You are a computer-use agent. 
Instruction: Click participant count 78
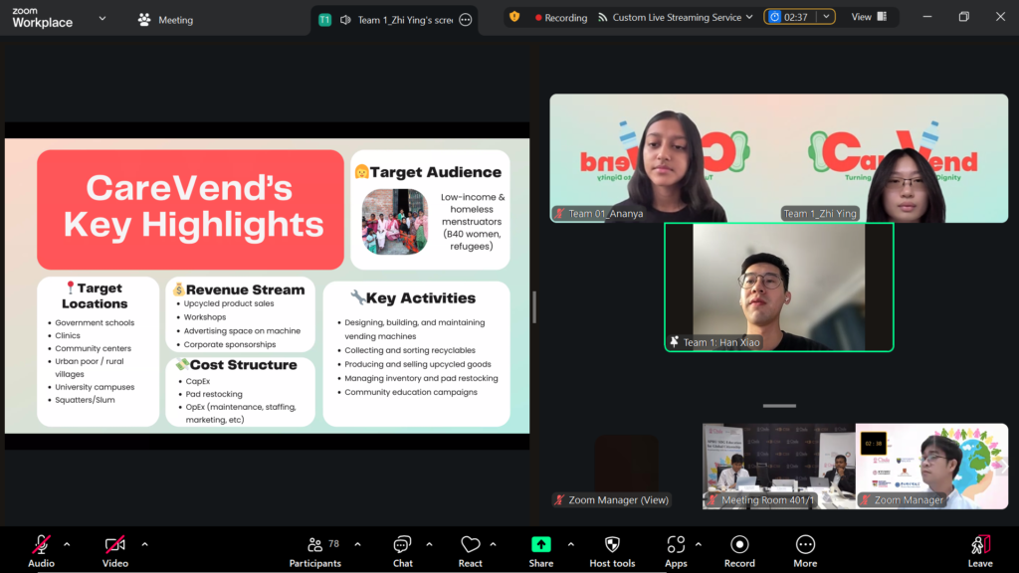(334, 544)
